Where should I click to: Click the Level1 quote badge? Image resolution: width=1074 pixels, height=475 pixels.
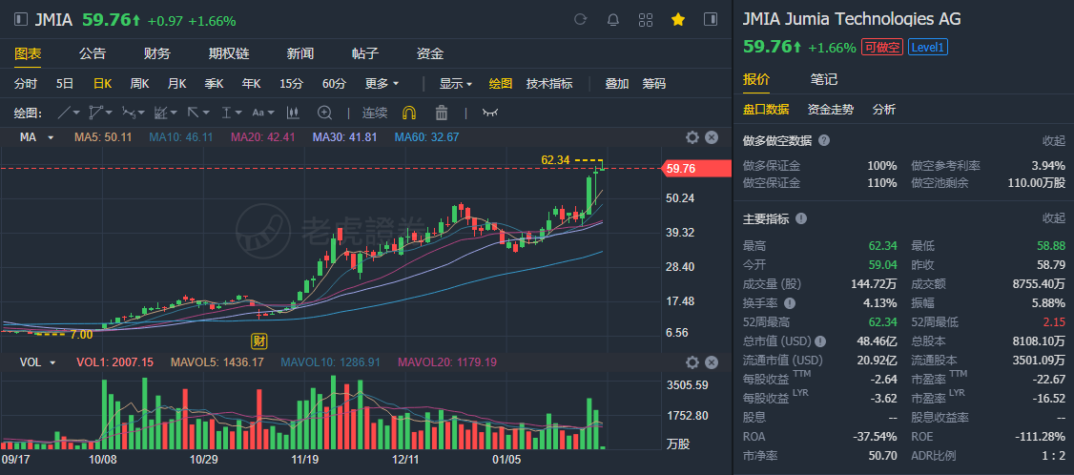[928, 48]
